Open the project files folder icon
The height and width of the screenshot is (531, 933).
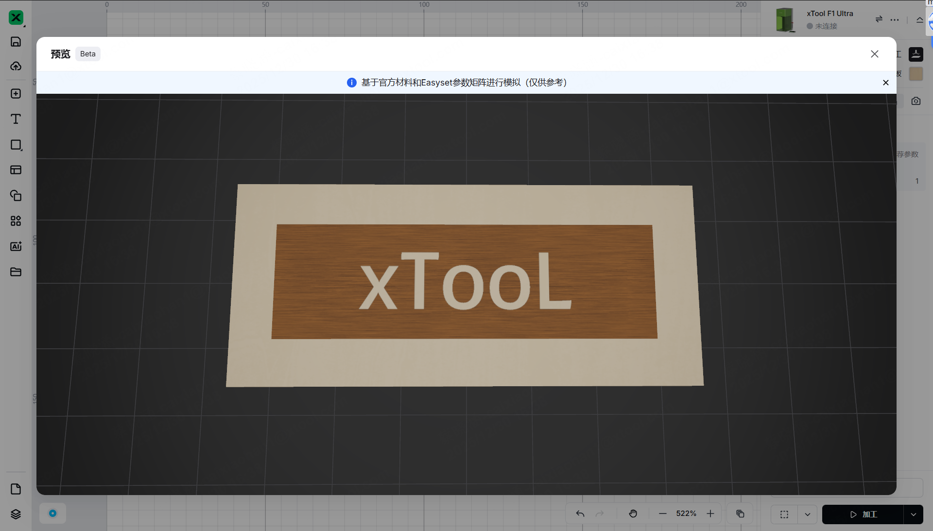tap(16, 272)
